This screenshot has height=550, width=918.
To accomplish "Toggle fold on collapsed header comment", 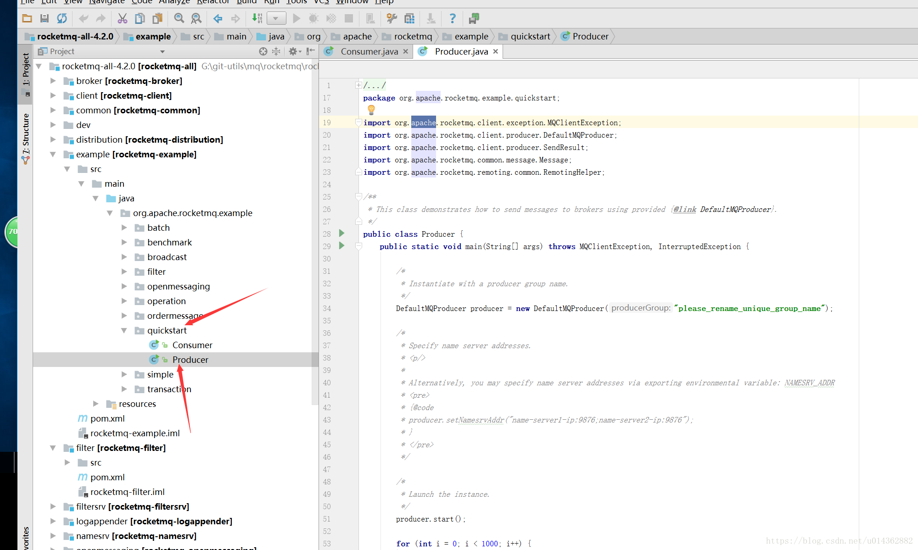I will [x=358, y=85].
